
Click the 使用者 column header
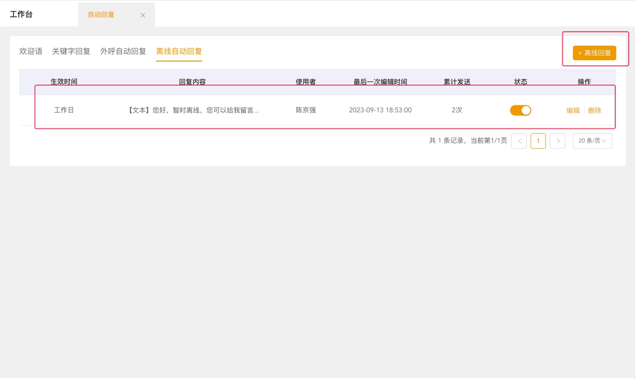click(x=306, y=82)
